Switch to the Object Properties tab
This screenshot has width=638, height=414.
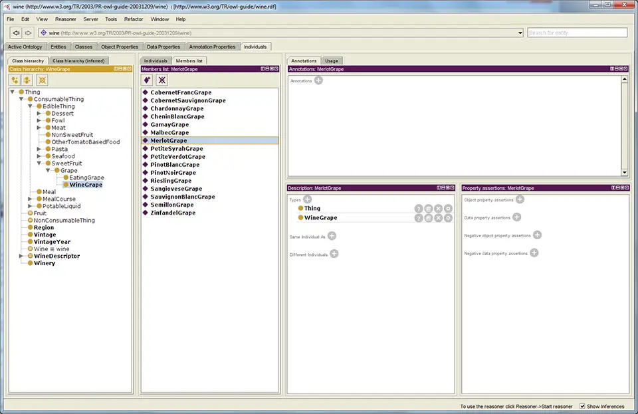[120, 47]
